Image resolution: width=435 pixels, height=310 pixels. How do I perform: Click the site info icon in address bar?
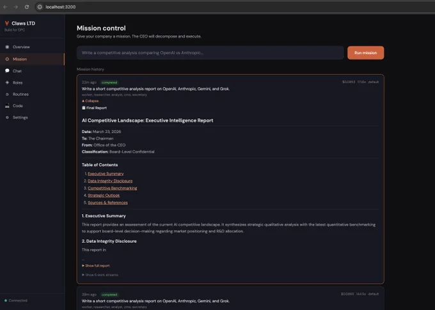[x=40, y=6]
